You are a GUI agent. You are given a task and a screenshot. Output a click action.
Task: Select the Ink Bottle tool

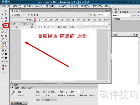pyautogui.click(x=3, y=36)
